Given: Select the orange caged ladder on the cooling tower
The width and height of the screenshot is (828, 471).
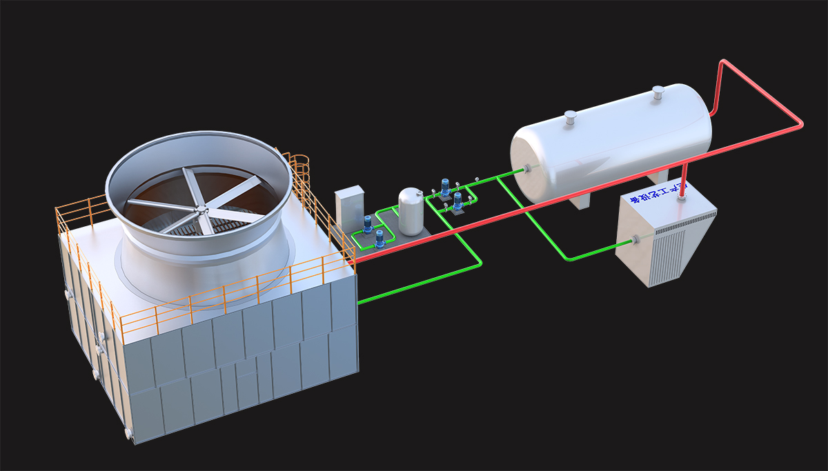Looking at the screenshot, I should (301, 183).
